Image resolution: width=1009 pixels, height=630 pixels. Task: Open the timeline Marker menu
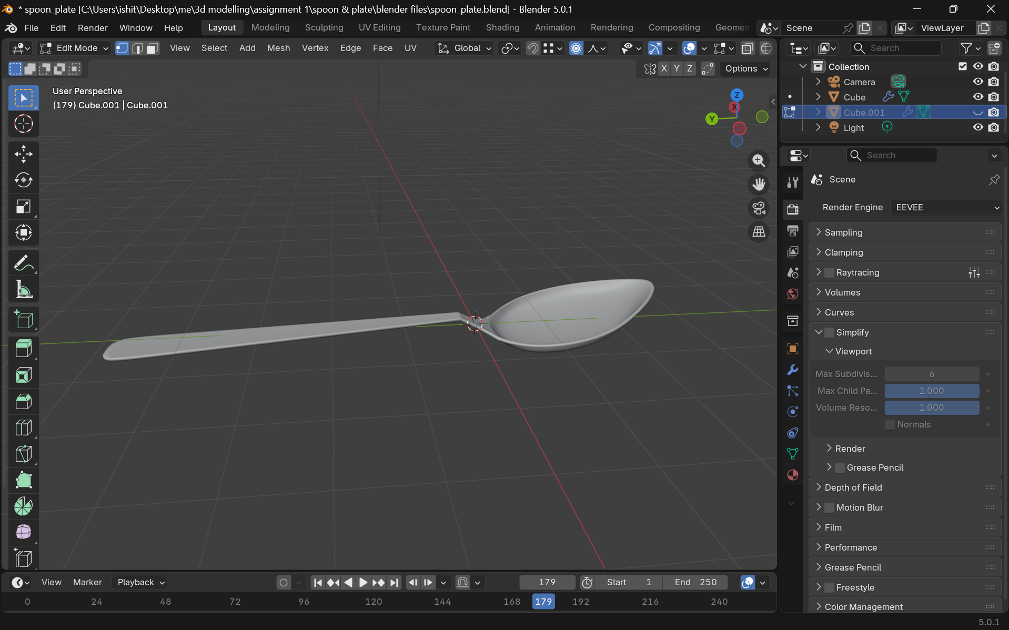[x=87, y=582]
